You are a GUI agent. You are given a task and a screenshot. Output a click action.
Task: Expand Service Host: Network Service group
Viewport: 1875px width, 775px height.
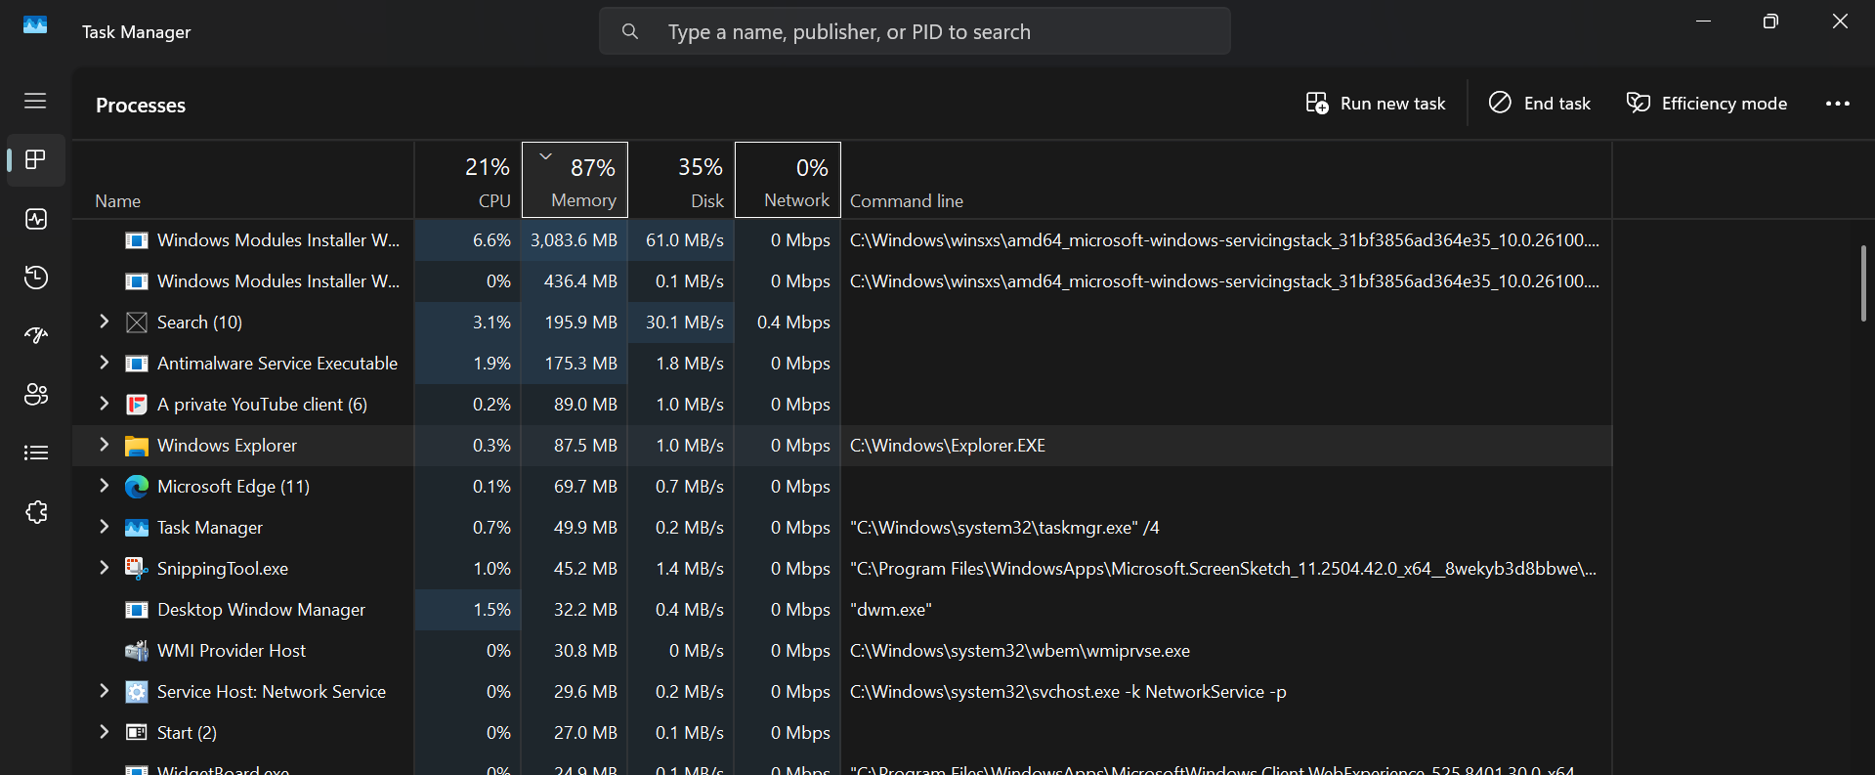(105, 690)
